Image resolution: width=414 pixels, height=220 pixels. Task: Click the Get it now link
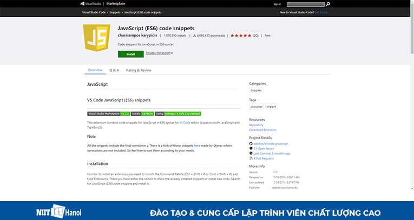point(321,12)
